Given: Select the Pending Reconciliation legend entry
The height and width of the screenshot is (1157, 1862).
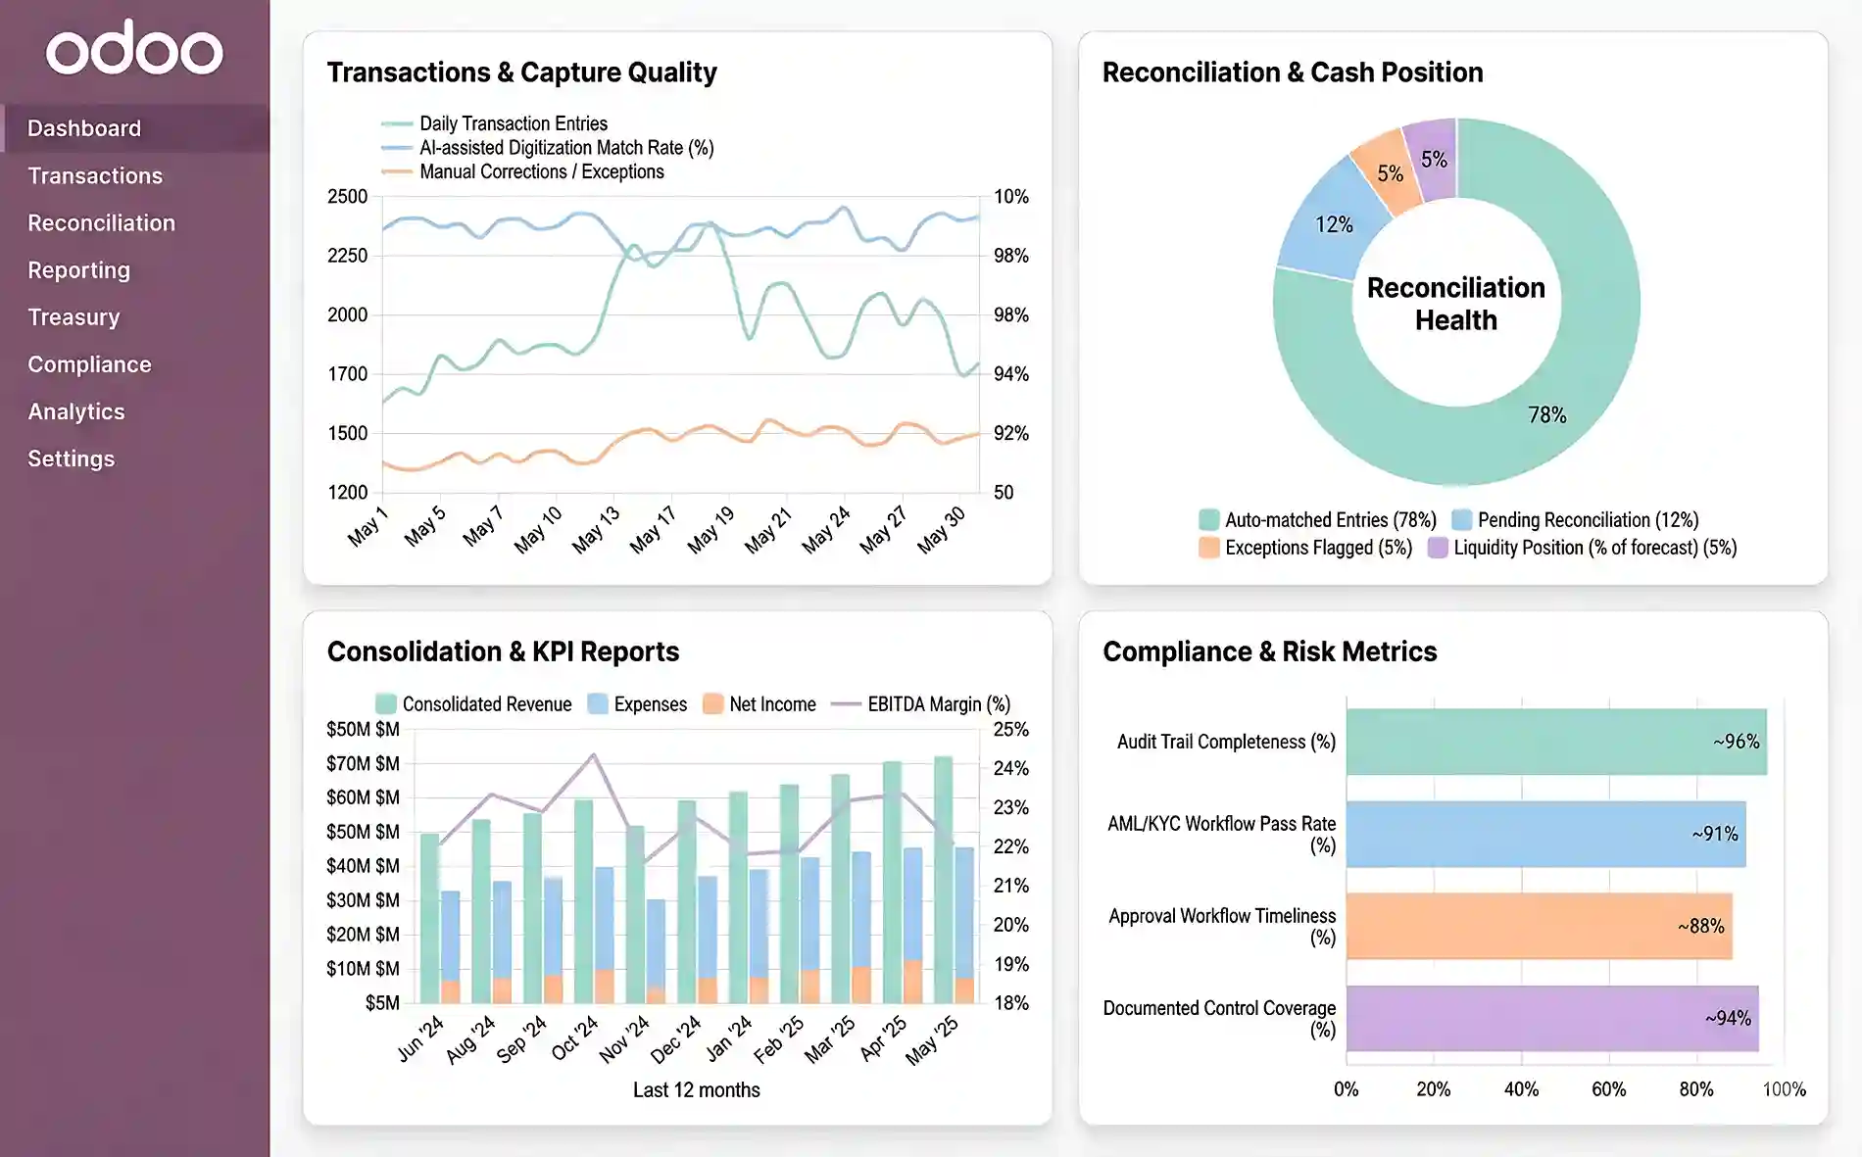Looking at the screenshot, I should 1590,520.
